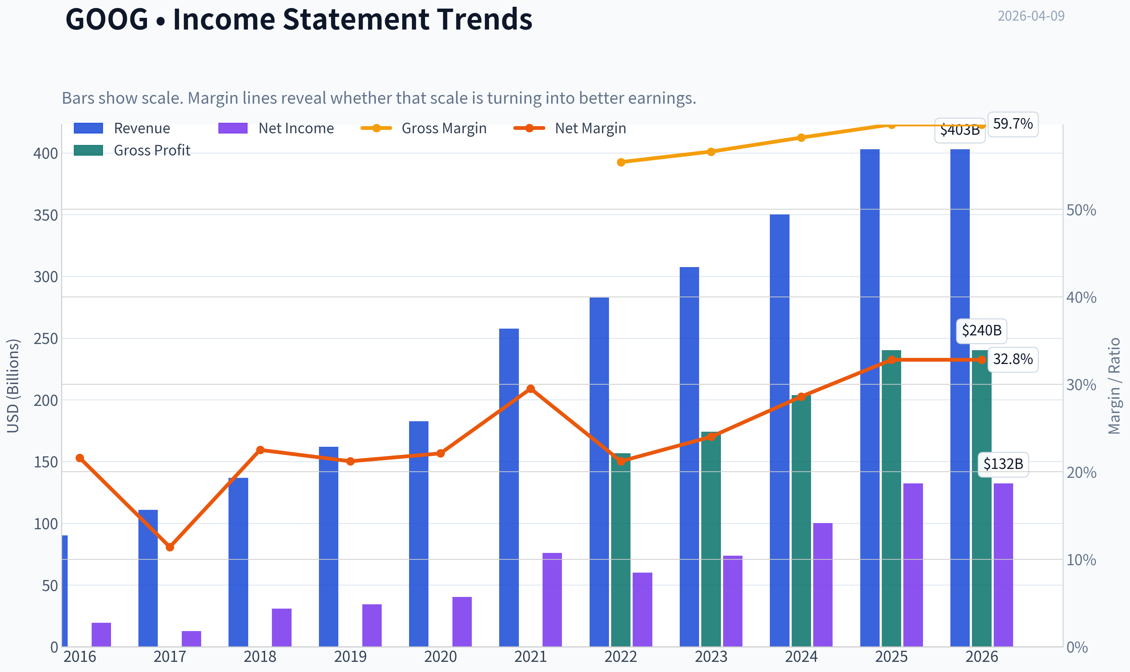
Task: Click the 2017 net margin low point
Action: (x=170, y=547)
